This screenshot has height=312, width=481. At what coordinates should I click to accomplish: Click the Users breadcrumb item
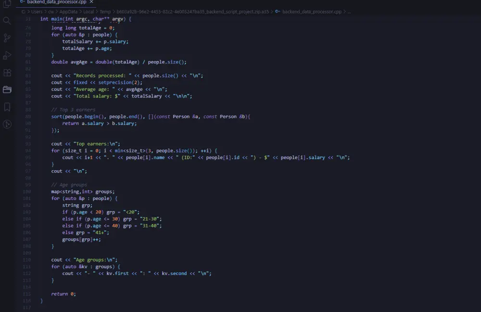38,12
